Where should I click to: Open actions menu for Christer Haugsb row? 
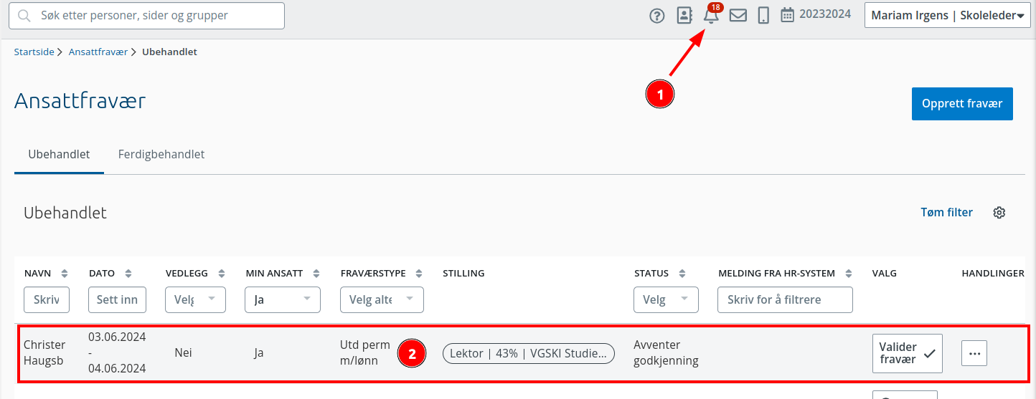974,353
